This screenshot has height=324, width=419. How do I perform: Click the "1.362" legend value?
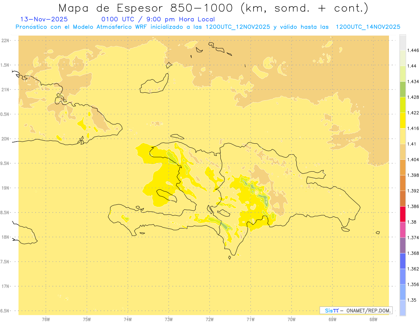click(413, 269)
